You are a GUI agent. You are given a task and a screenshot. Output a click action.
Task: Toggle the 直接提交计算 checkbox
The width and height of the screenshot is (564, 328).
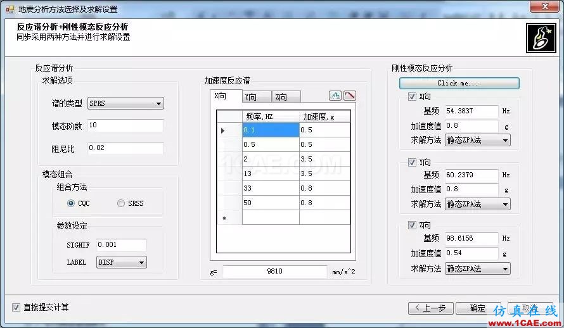16,307
